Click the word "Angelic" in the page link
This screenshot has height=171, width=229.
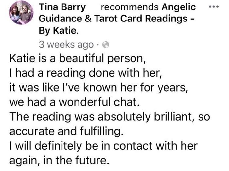pos(179,7)
